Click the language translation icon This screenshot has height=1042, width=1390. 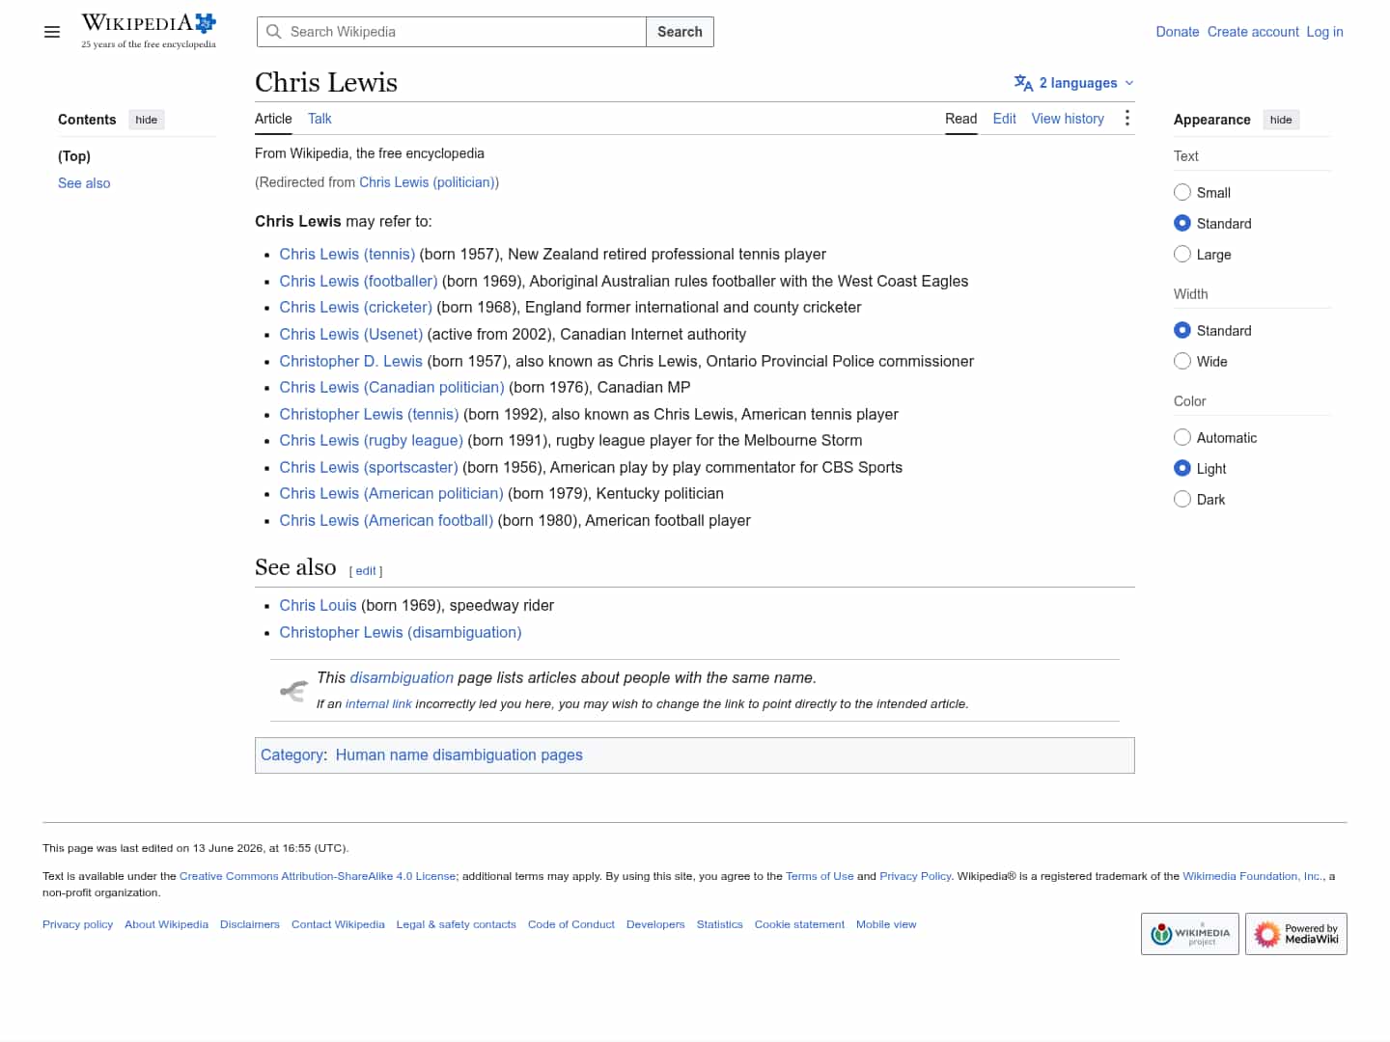coord(1023,83)
